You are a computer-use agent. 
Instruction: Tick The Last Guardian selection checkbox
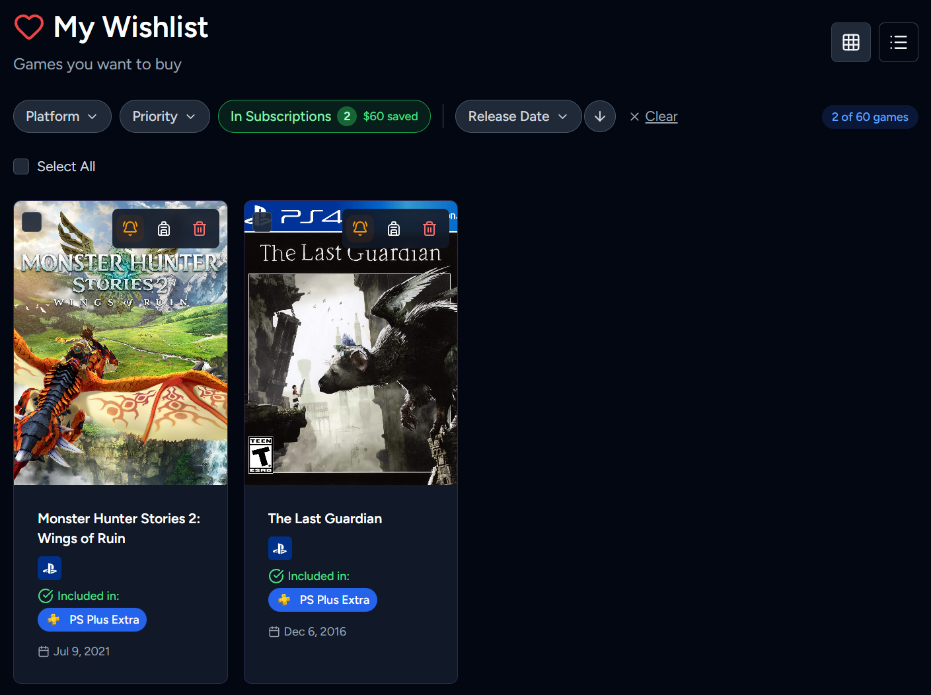pyautogui.click(x=262, y=222)
